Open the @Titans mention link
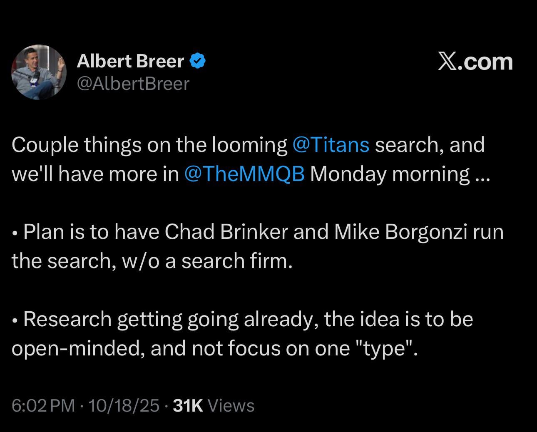Screen dimensions: 537x432 pos(331,145)
